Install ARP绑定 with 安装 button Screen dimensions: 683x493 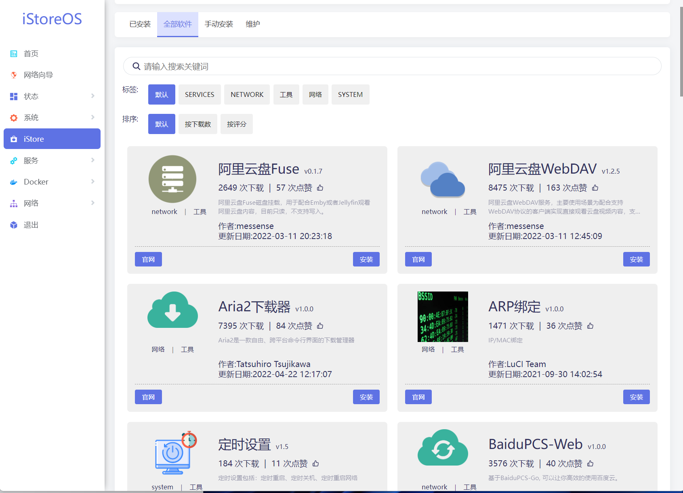(x=636, y=397)
